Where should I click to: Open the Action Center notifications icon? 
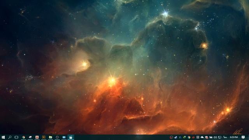tap(243, 137)
